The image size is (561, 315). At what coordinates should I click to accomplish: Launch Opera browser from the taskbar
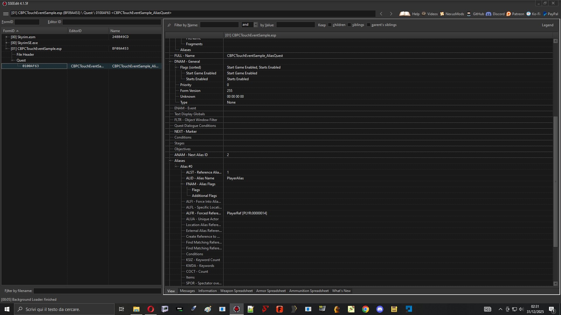(x=150, y=309)
